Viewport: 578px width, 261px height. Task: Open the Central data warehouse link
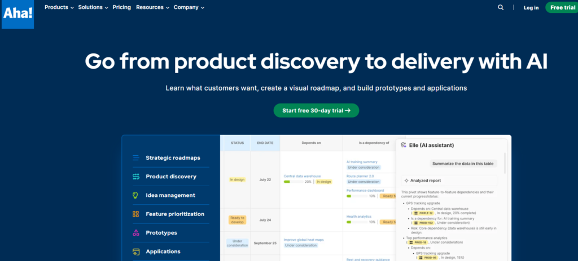coord(303,176)
